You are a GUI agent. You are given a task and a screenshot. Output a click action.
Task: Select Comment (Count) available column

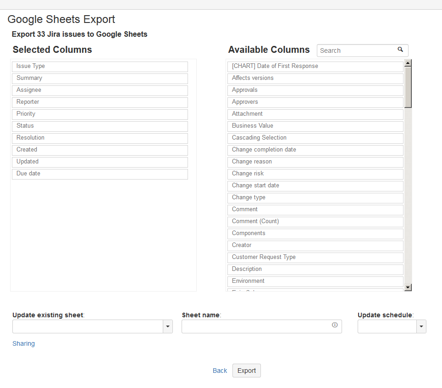pos(315,222)
